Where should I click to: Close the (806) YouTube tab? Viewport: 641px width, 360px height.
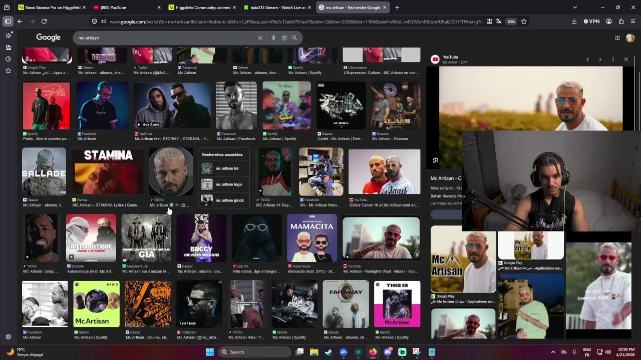pyautogui.click(x=159, y=7)
